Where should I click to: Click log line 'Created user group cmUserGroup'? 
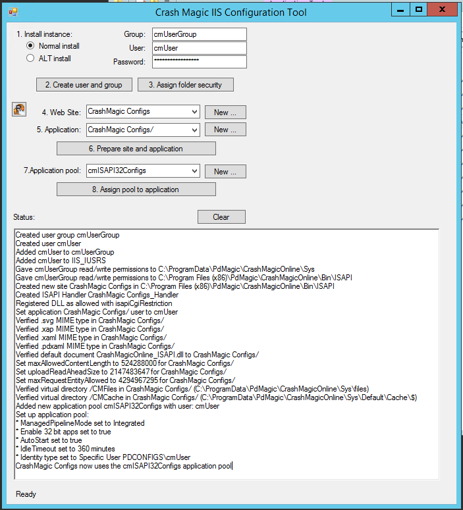(67, 235)
